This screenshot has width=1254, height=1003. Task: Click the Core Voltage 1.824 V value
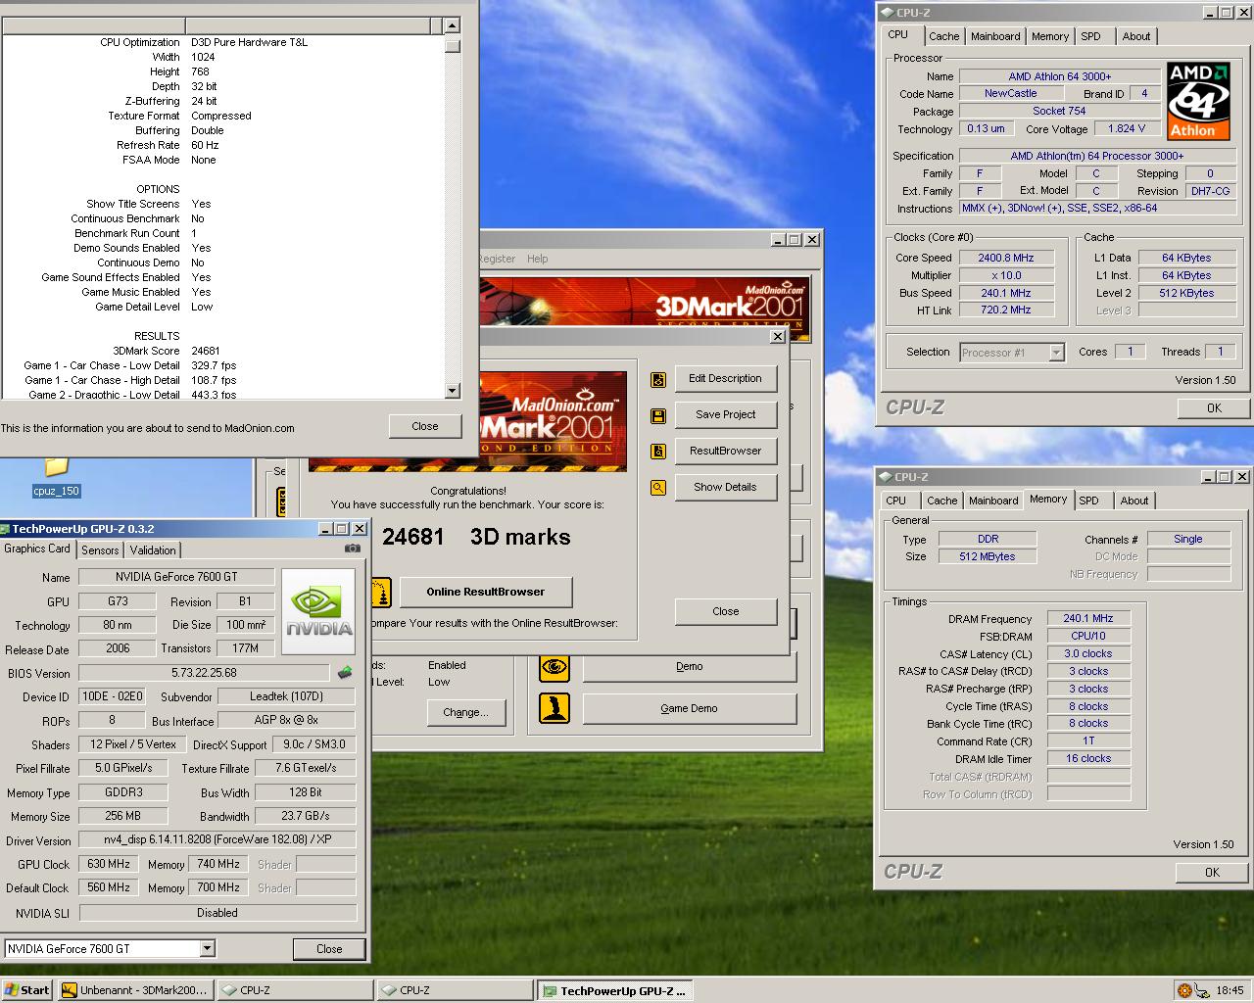(1127, 128)
